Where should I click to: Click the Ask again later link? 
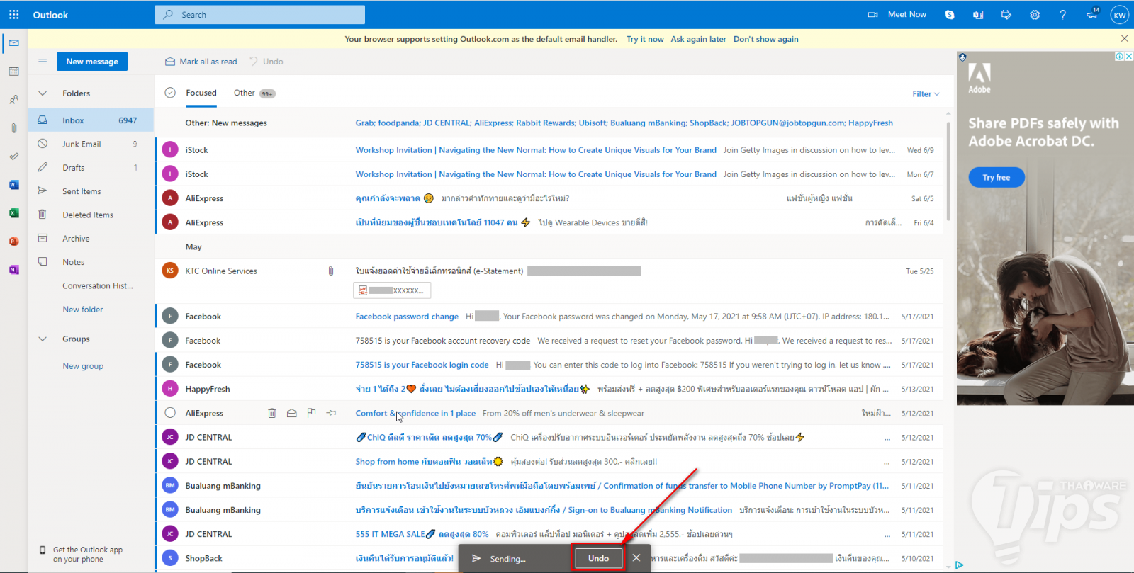tap(698, 39)
